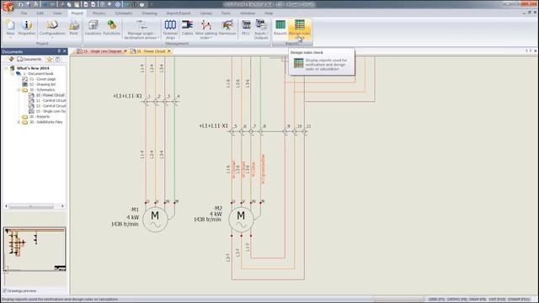Switch to the Library ribbon tab

pos(205,13)
